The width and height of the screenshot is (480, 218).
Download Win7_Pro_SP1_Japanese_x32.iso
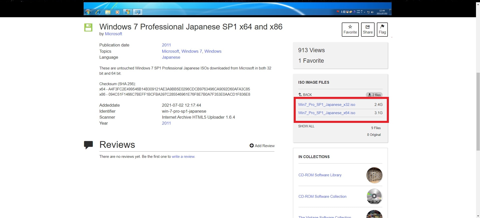pyautogui.click(x=327, y=105)
